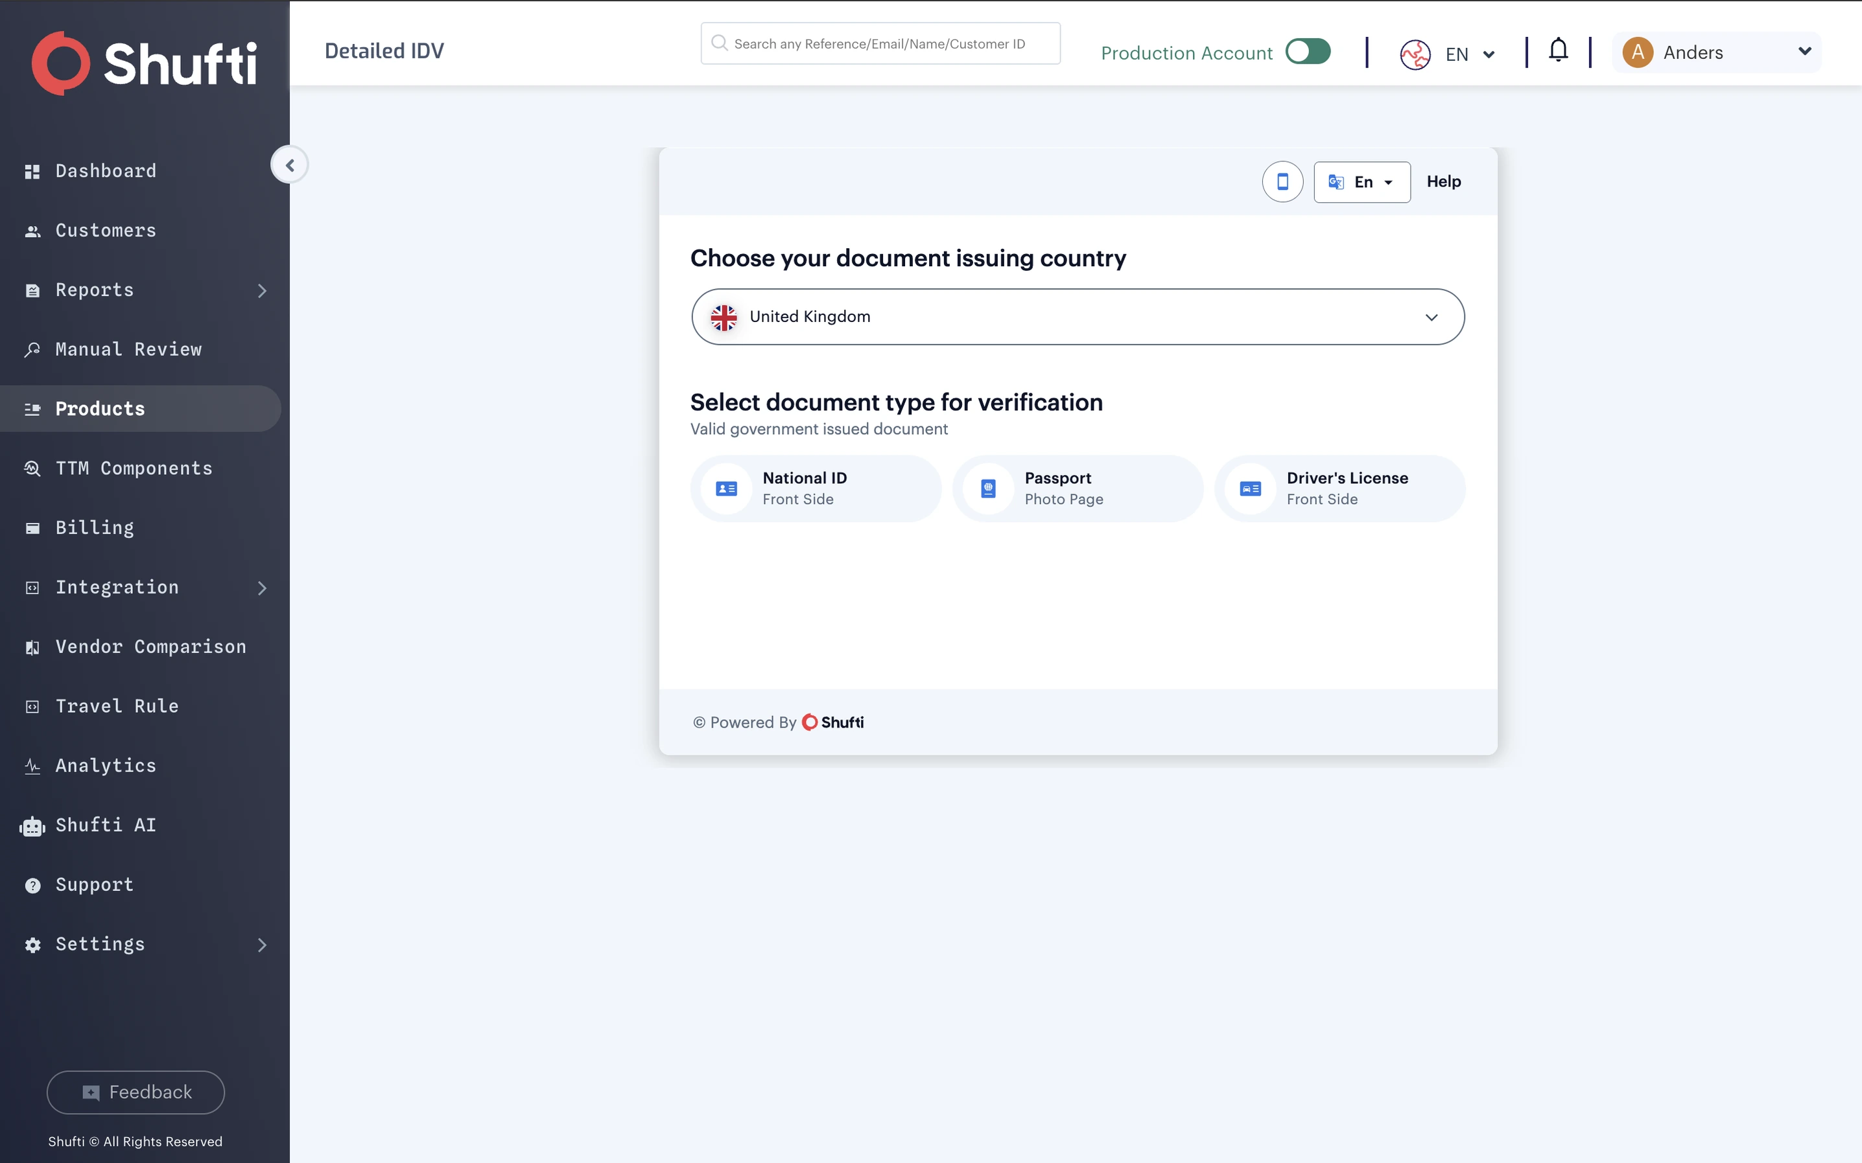This screenshot has width=1862, height=1163.
Task: Click the mobile device icon in verification panel
Action: (1282, 181)
